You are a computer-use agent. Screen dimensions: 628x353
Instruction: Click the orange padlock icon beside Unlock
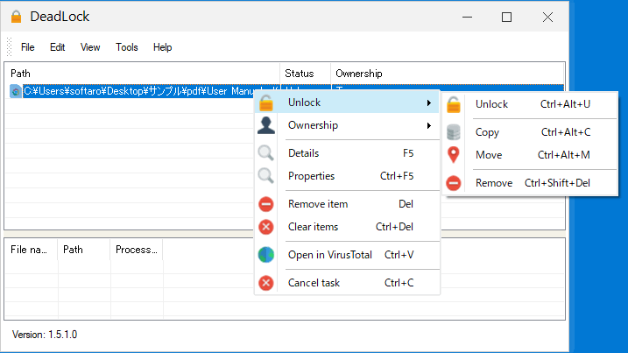coord(266,103)
